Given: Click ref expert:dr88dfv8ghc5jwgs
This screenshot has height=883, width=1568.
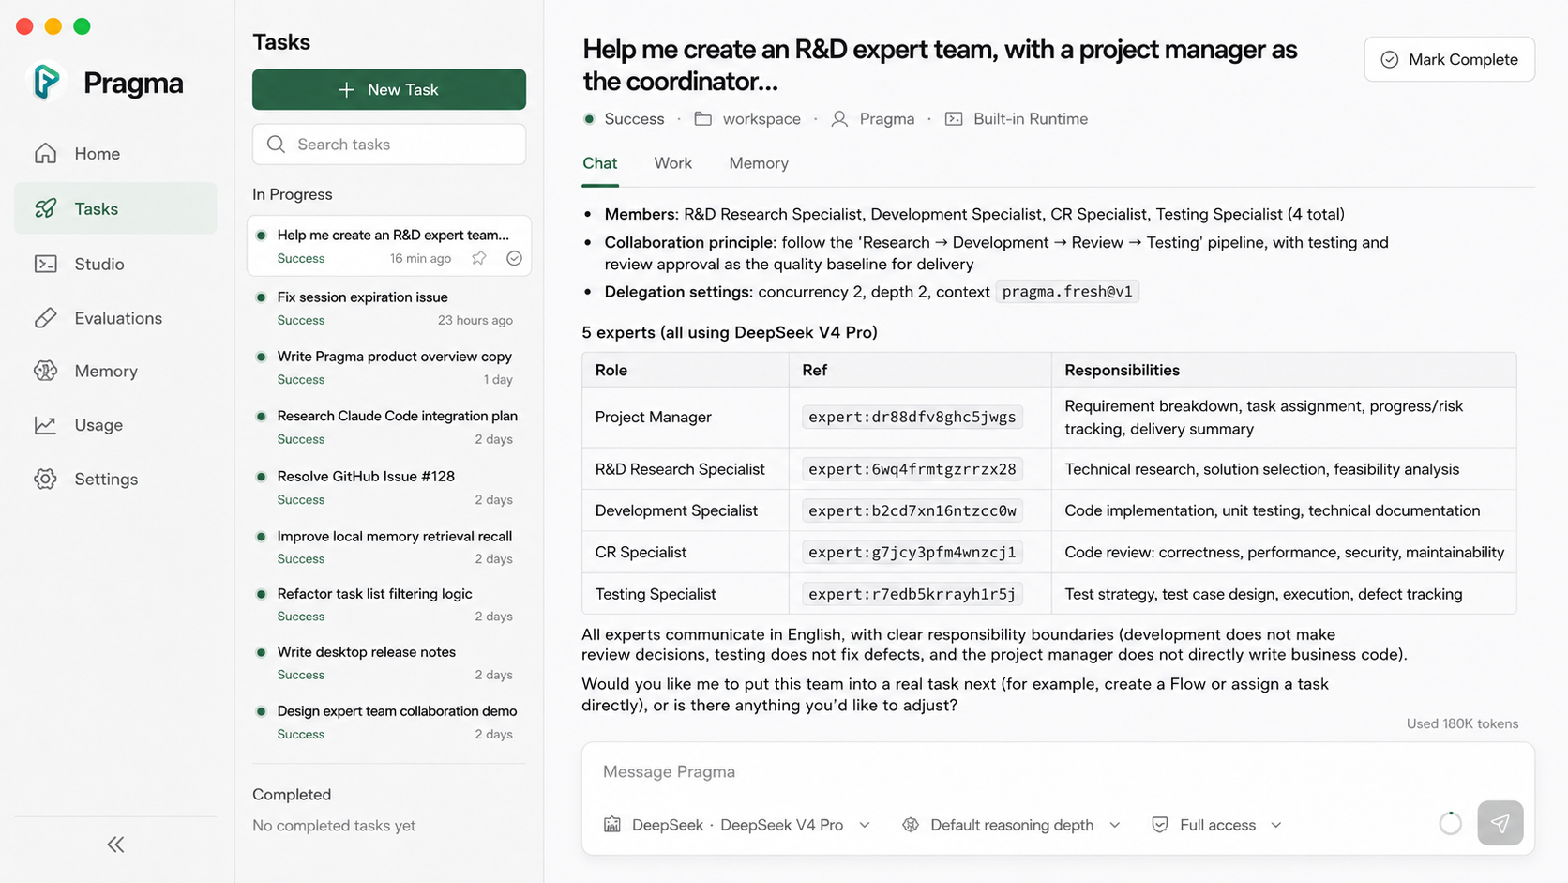Looking at the screenshot, I should point(912,417).
